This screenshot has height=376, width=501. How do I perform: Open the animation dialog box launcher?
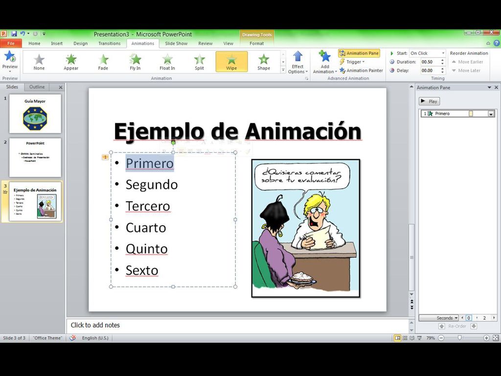pos(306,78)
